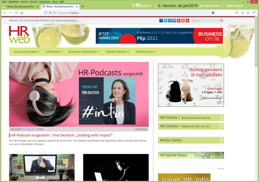Close the active HRweb browser tab
259x182 pixels.
(x=77, y=7)
